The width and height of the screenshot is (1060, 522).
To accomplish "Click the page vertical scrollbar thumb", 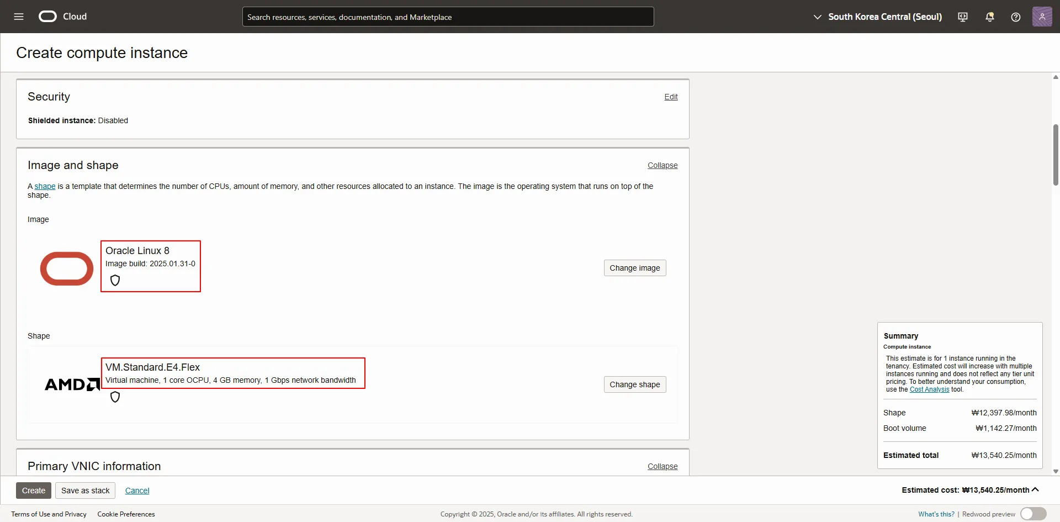I will pyautogui.click(x=1056, y=155).
